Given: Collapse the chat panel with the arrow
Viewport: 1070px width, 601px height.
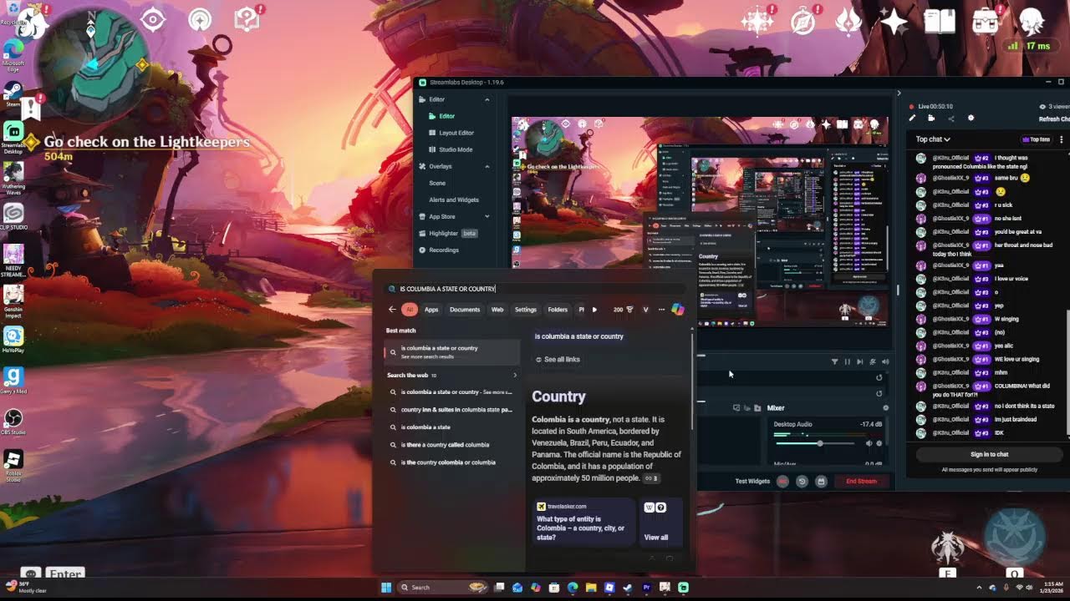Looking at the screenshot, I should coord(899,93).
